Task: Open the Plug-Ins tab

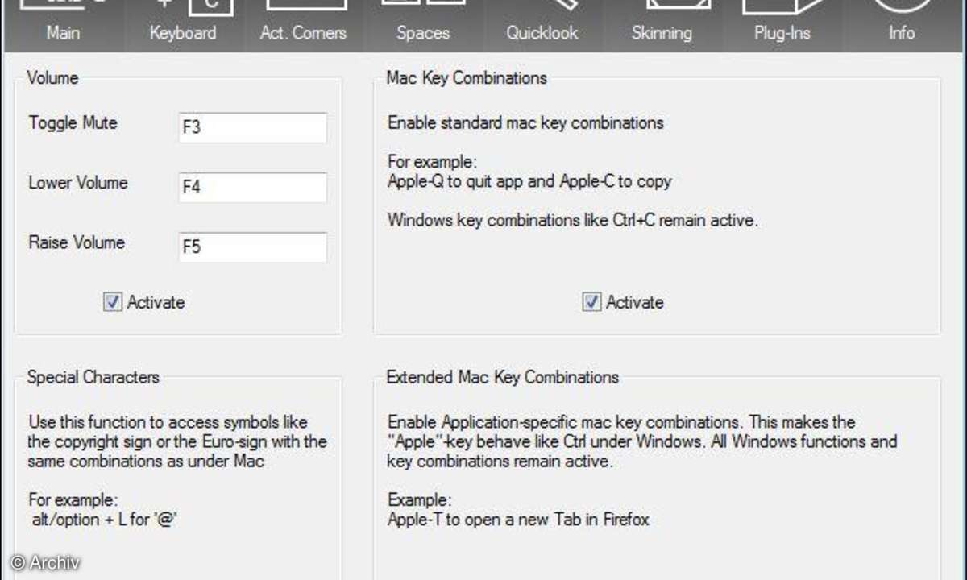Action: click(782, 26)
